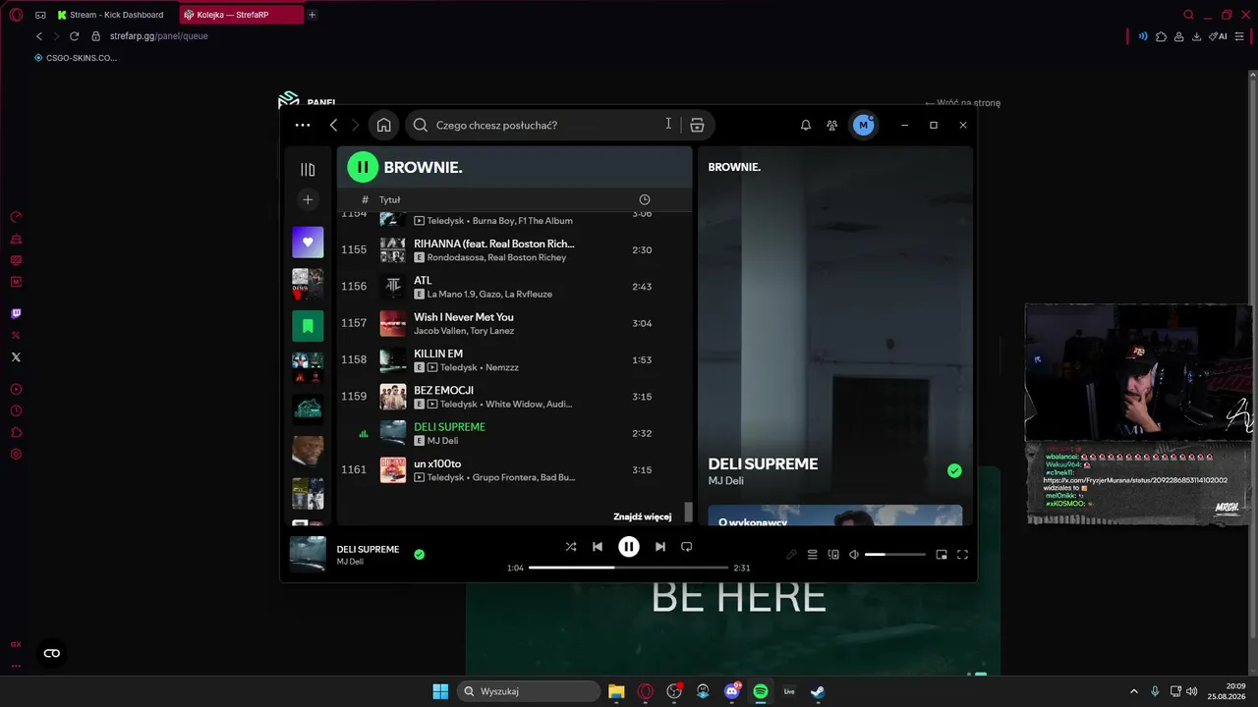Adjust Spotify volume slider
Viewport: 1258px width, 707px height.
coord(895,555)
